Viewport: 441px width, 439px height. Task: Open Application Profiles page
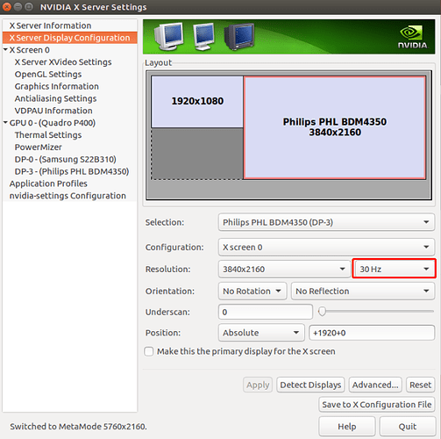[x=48, y=184]
